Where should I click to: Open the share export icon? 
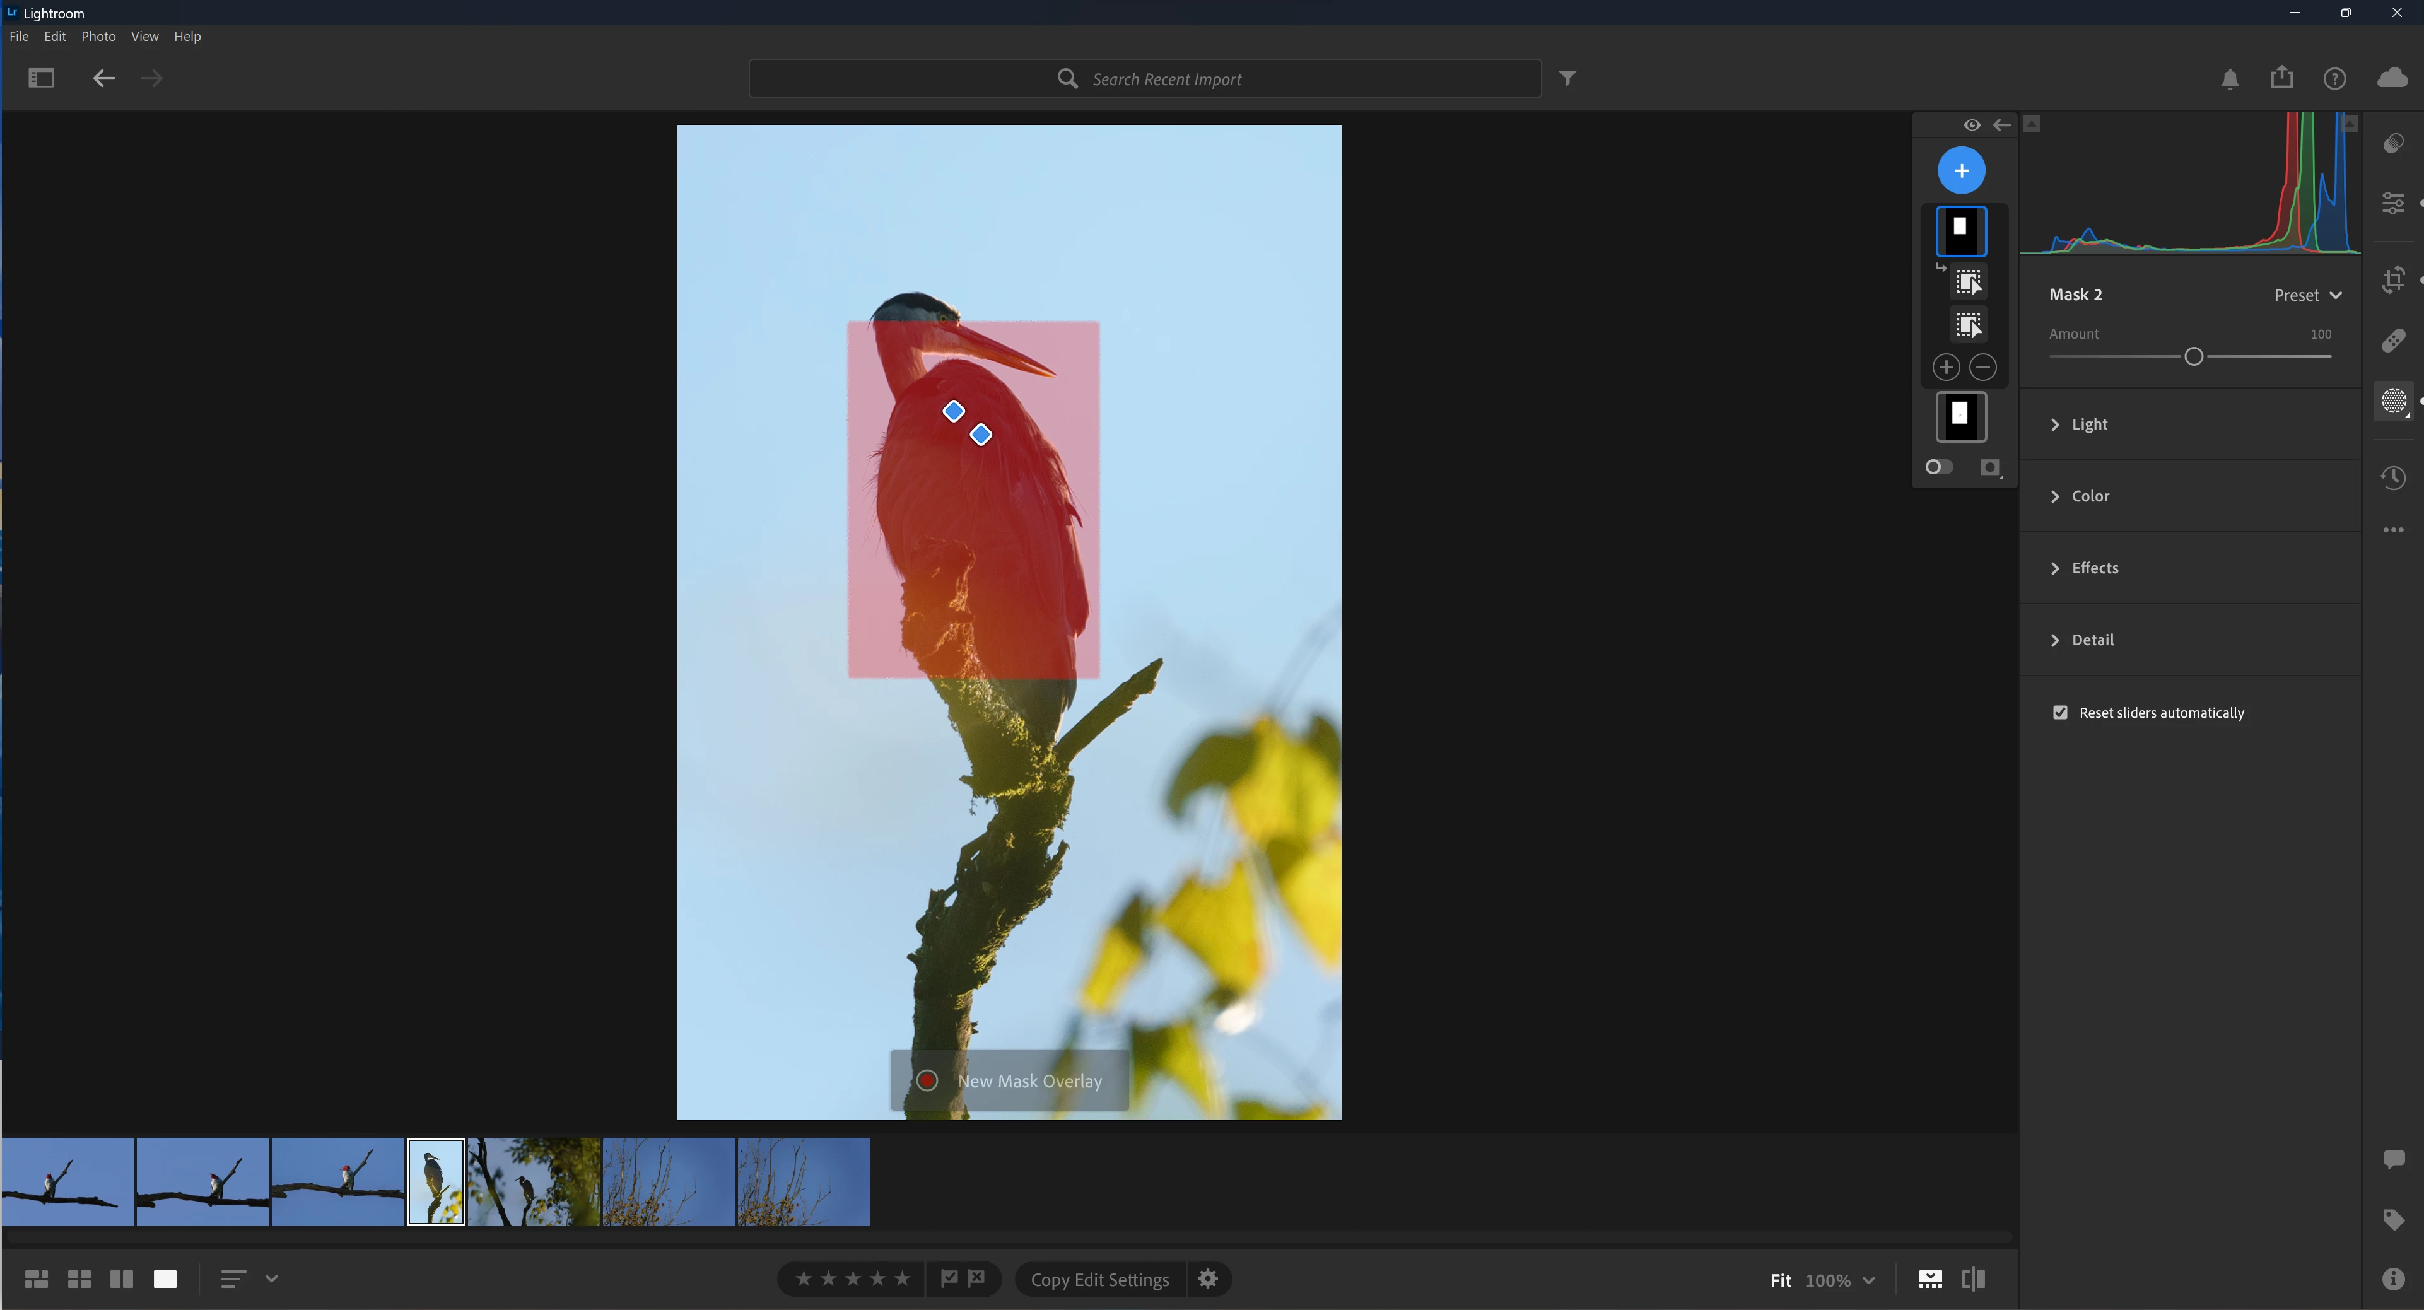pos(2281,78)
